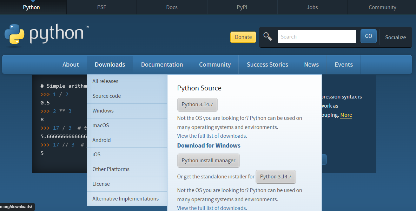Screen dimensions: 416x211
Task: Open the Socialize menu
Action: point(395,38)
